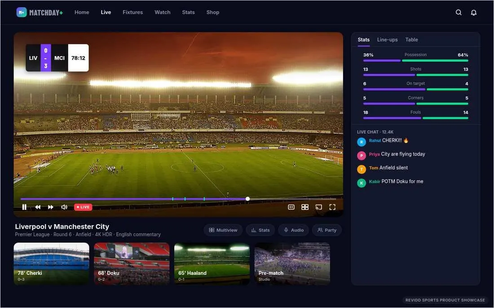Fast-forward the match stream
The image size is (494, 308).
[50, 207]
